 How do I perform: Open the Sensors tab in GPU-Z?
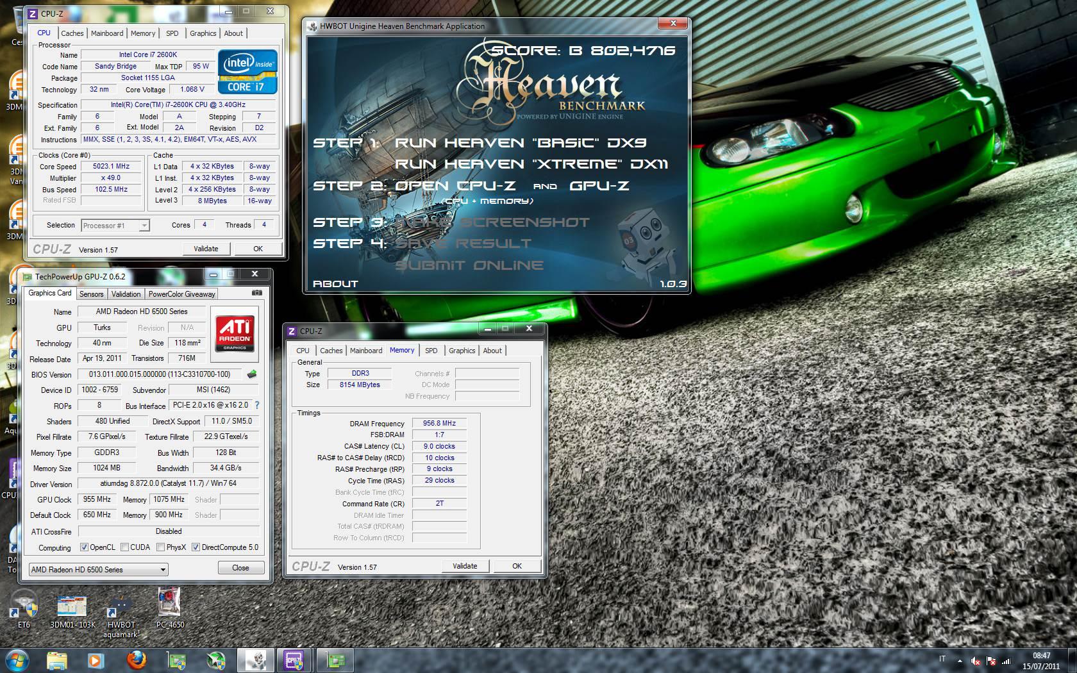(91, 294)
